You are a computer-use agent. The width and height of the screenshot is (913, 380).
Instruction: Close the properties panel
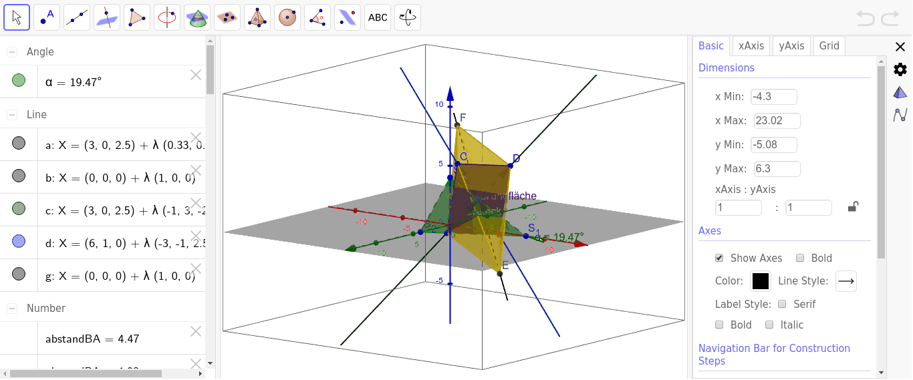pyautogui.click(x=900, y=46)
